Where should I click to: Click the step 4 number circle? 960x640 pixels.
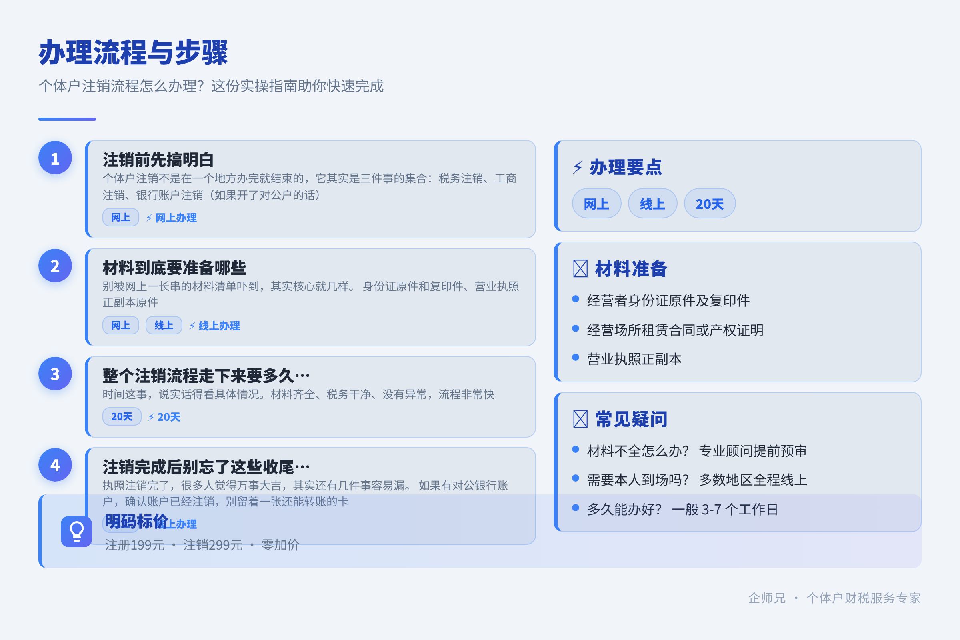(x=55, y=465)
